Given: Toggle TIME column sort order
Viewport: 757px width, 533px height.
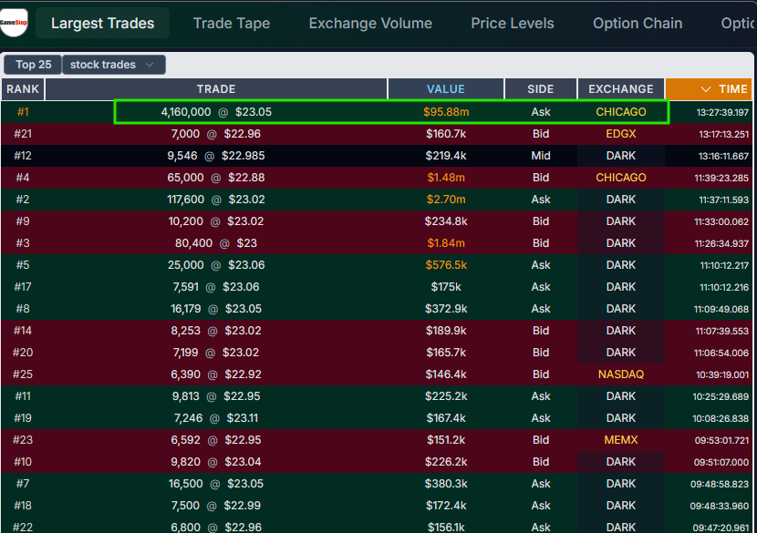Looking at the screenshot, I should (709, 89).
